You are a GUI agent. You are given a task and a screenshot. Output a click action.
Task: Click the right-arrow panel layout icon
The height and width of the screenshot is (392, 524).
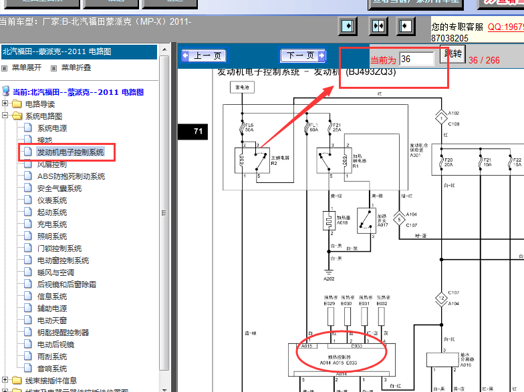(x=348, y=26)
